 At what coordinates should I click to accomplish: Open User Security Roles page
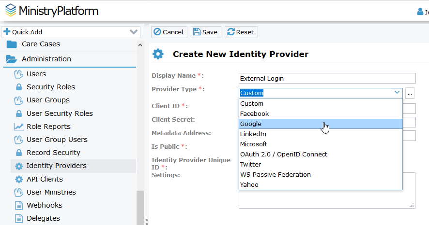pos(60,113)
